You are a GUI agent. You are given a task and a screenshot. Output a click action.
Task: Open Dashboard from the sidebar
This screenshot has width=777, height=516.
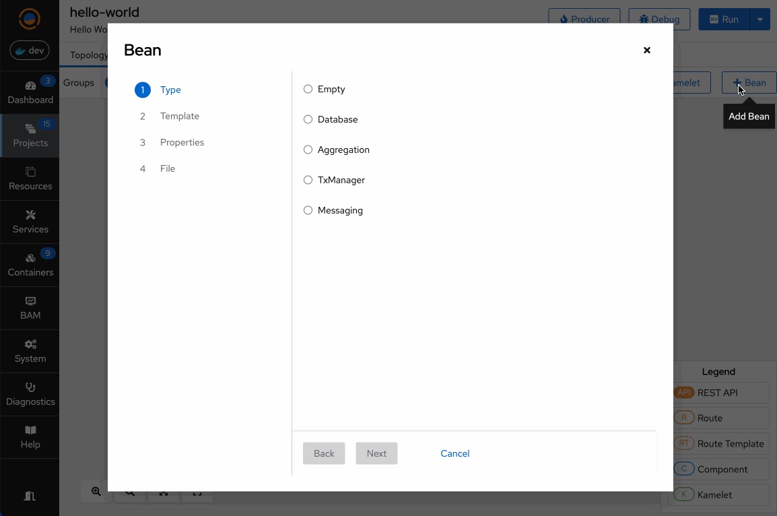(x=30, y=93)
